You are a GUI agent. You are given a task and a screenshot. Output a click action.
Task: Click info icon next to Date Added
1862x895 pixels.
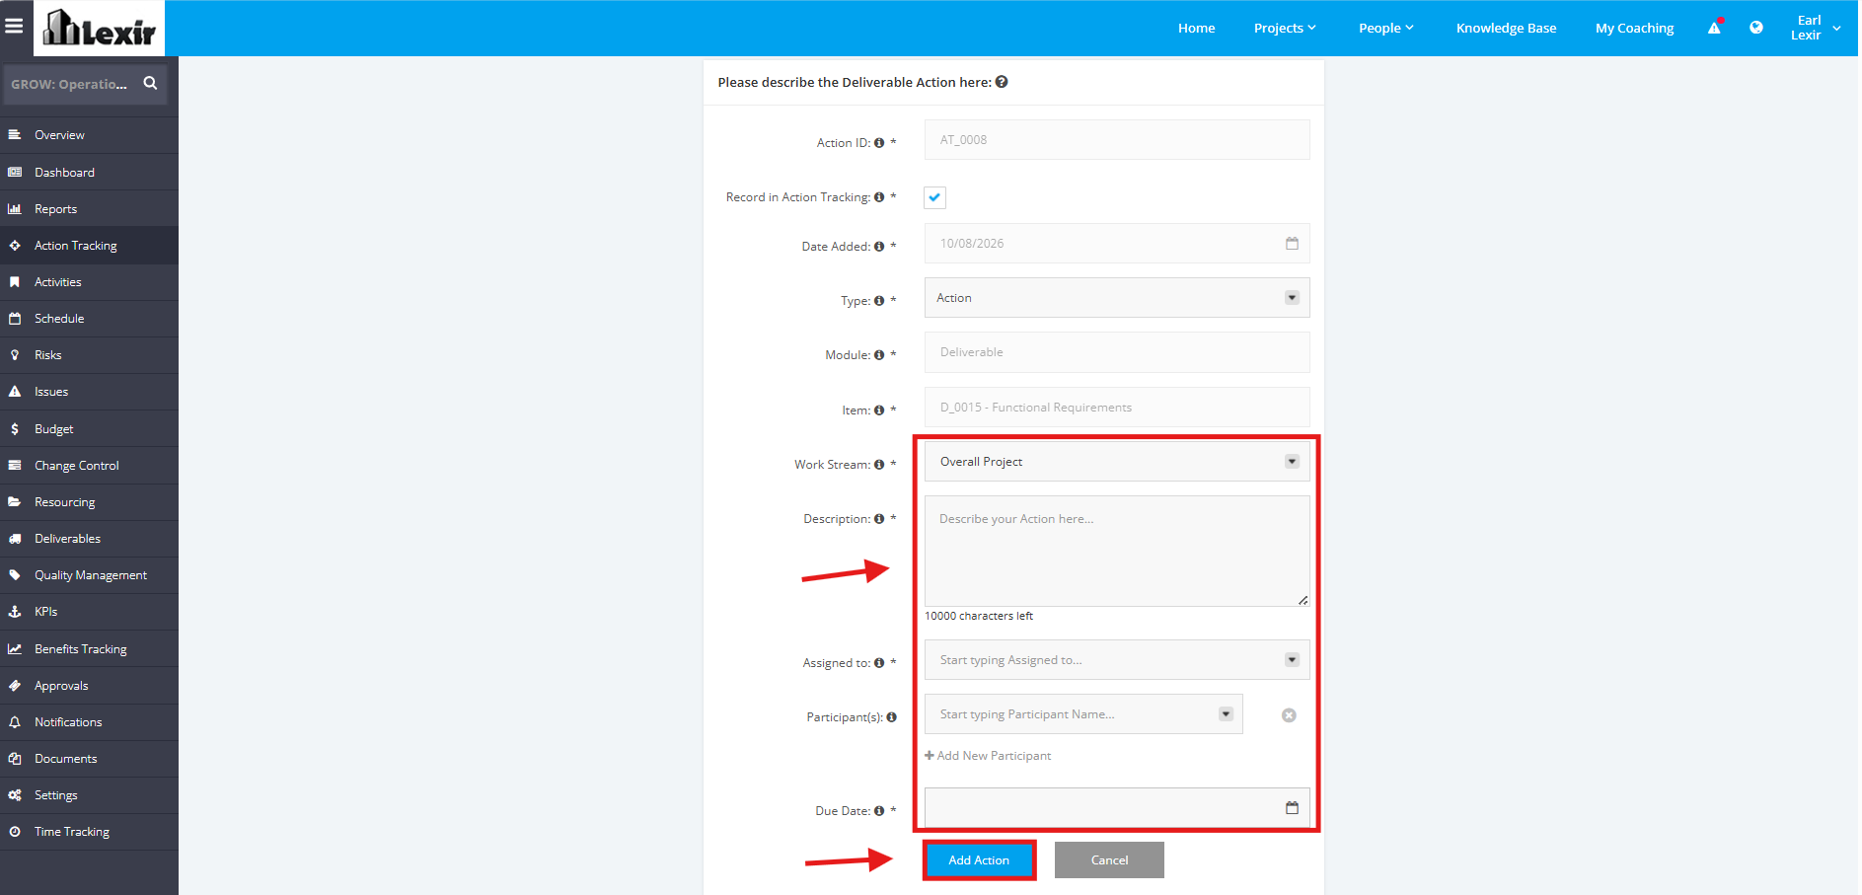coord(879,247)
